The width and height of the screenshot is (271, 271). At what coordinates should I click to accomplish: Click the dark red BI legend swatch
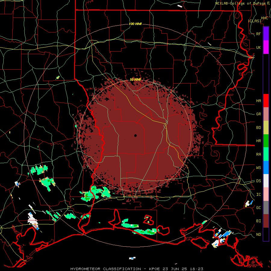click(266, 221)
